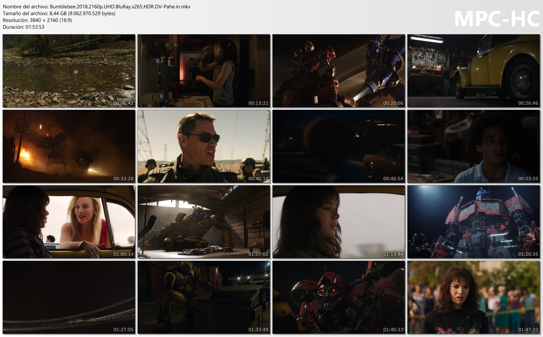The width and height of the screenshot is (543, 337).
Task: Click the 00:40:16 timestamp label
Action: pyautogui.click(x=258, y=179)
